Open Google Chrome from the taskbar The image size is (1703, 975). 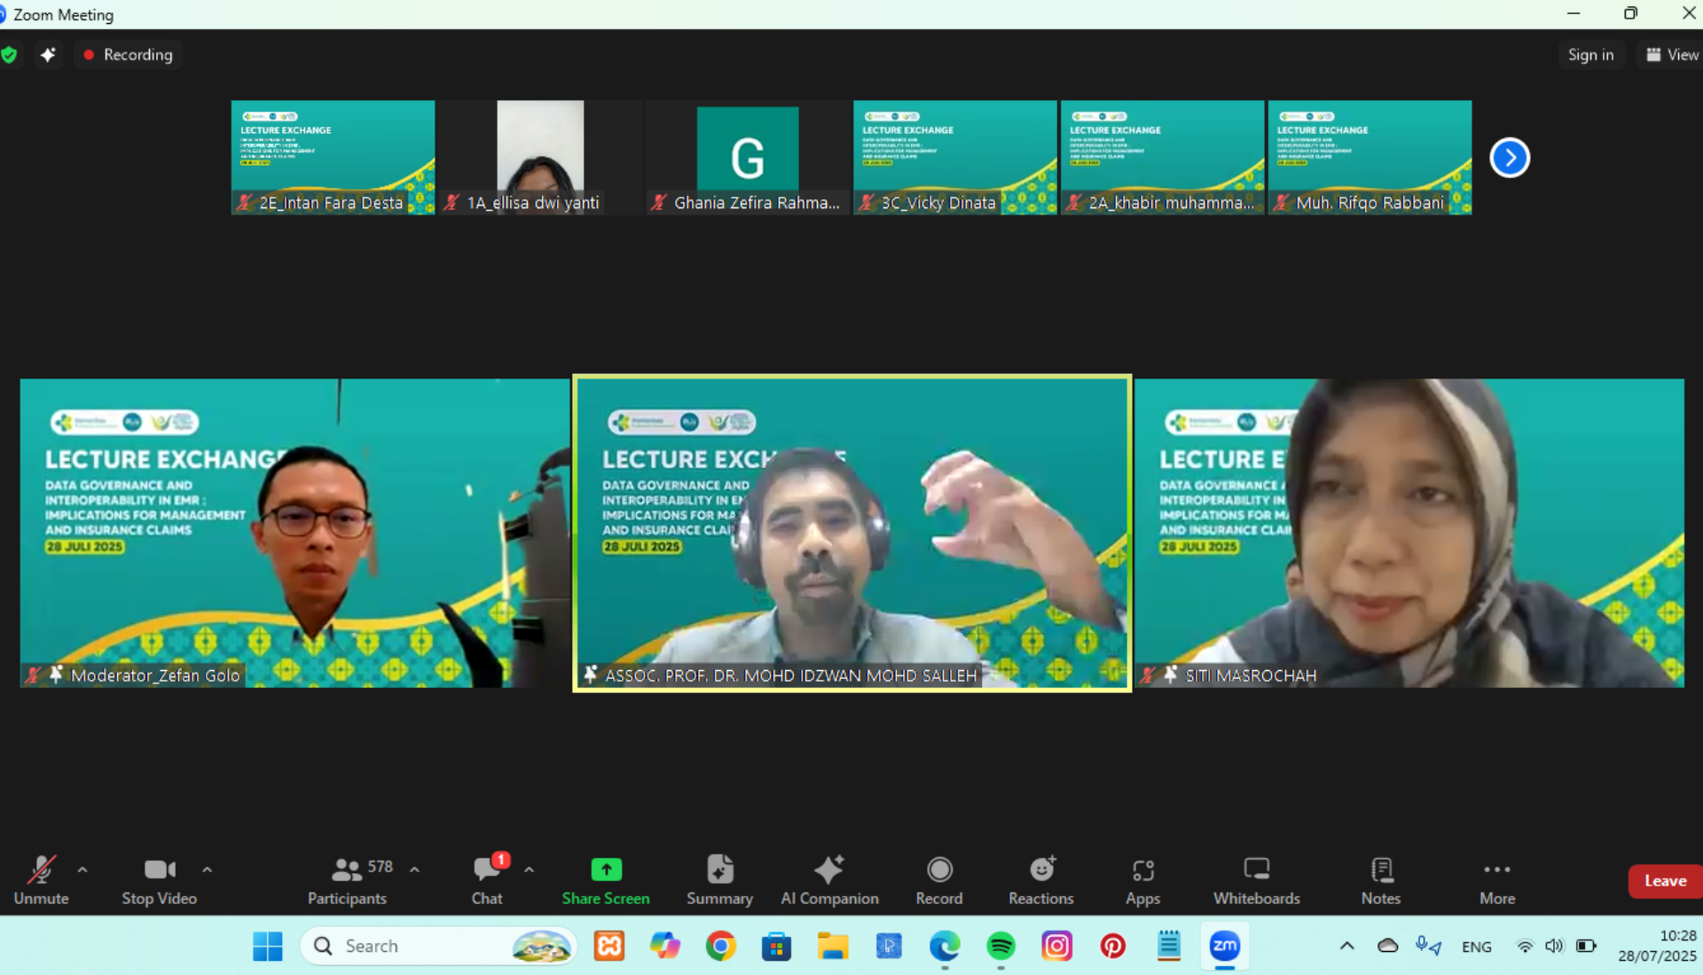[720, 946]
